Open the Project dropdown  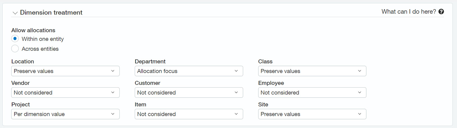[x=65, y=114]
